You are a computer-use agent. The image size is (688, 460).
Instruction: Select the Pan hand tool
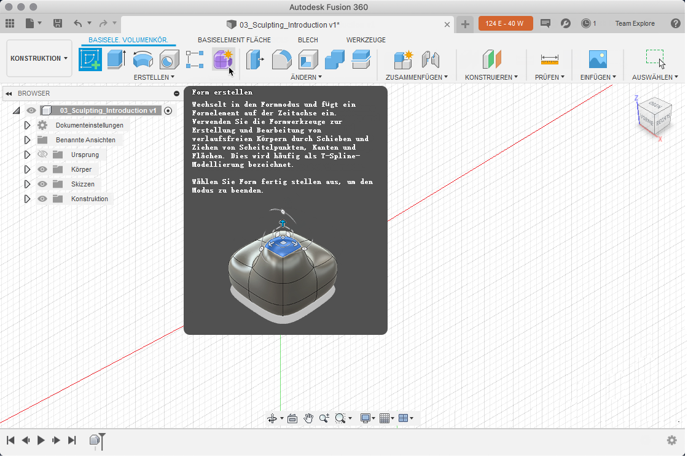coord(308,418)
